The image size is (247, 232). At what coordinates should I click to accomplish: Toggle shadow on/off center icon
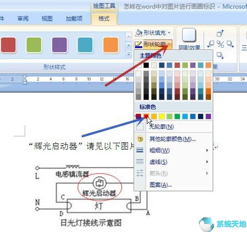click(x=220, y=44)
